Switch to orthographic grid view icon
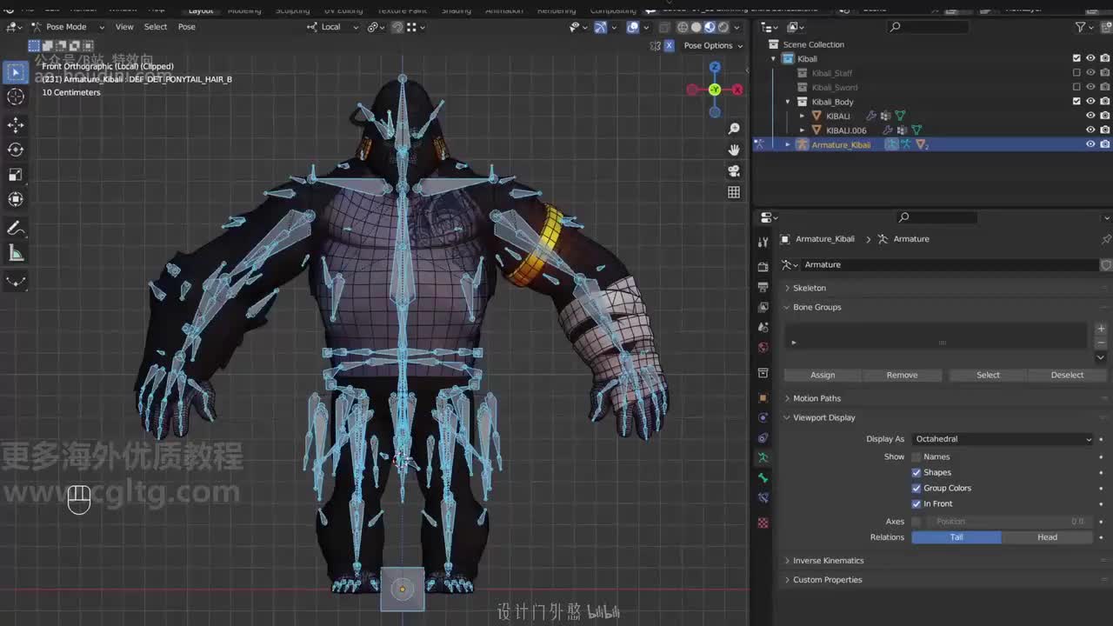The image size is (1113, 626). point(734,192)
